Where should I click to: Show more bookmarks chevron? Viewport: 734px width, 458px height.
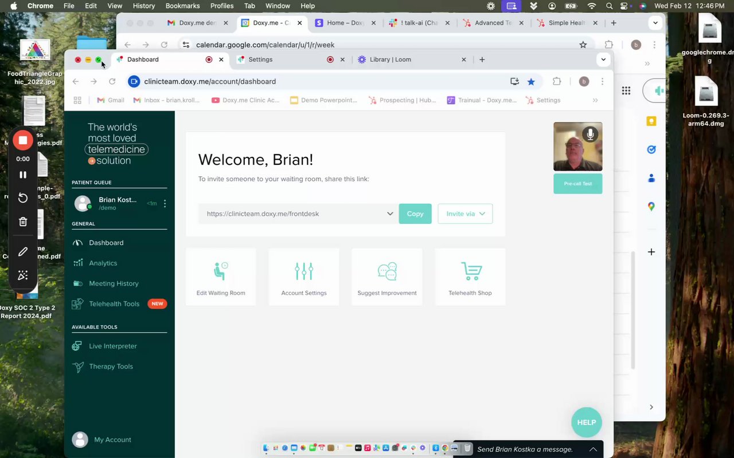click(x=595, y=100)
